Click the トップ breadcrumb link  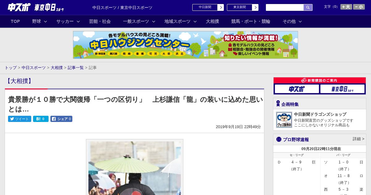tap(11, 67)
